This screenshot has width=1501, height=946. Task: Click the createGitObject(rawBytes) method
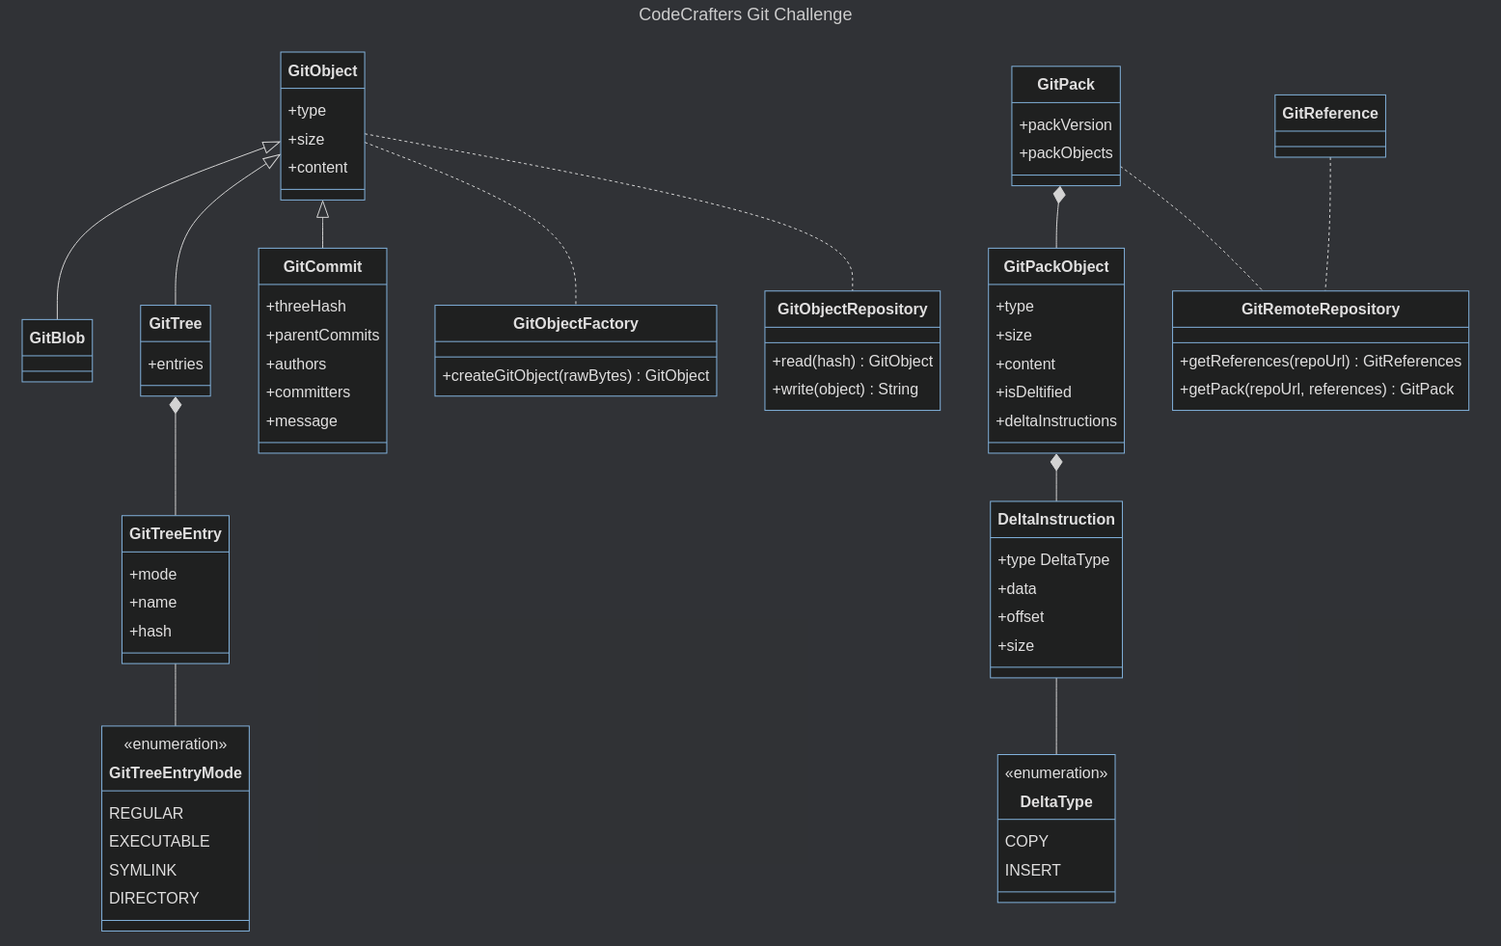575,376
